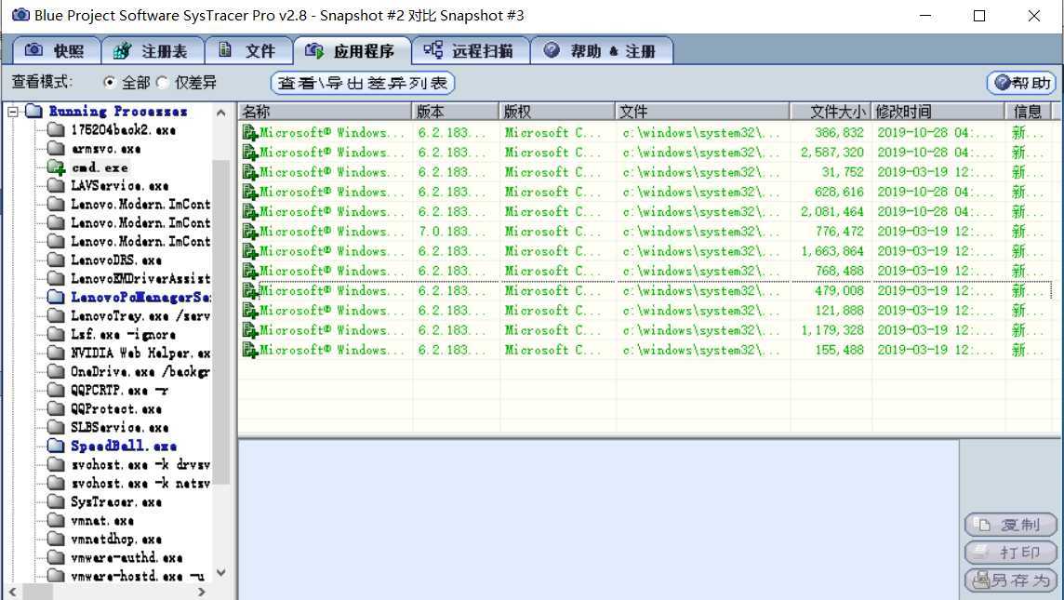Select the 仅差异 radio button
This screenshot has height=600, width=1064.
coord(162,82)
